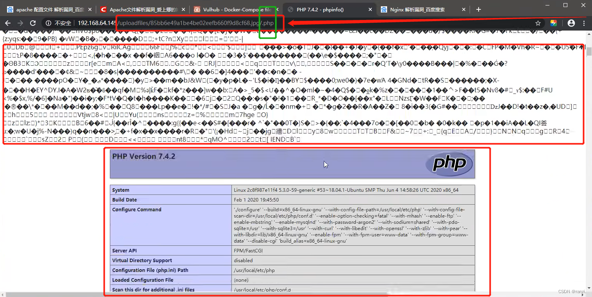The height and width of the screenshot is (297, 592).
Task: Close the Chrome window
Action: click(583, 5)
